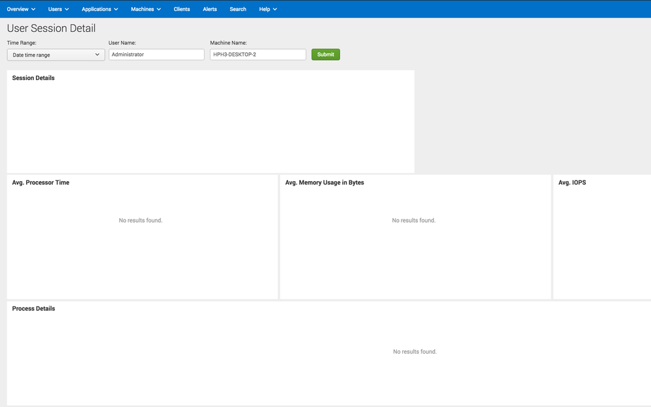Screen dimensions: 651x407
Task: Click the Avg. Processor Time panel title
Action: tap(40, 183)
